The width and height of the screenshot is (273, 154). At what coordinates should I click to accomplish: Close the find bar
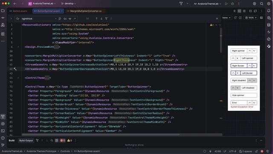(x=217, y=18)
